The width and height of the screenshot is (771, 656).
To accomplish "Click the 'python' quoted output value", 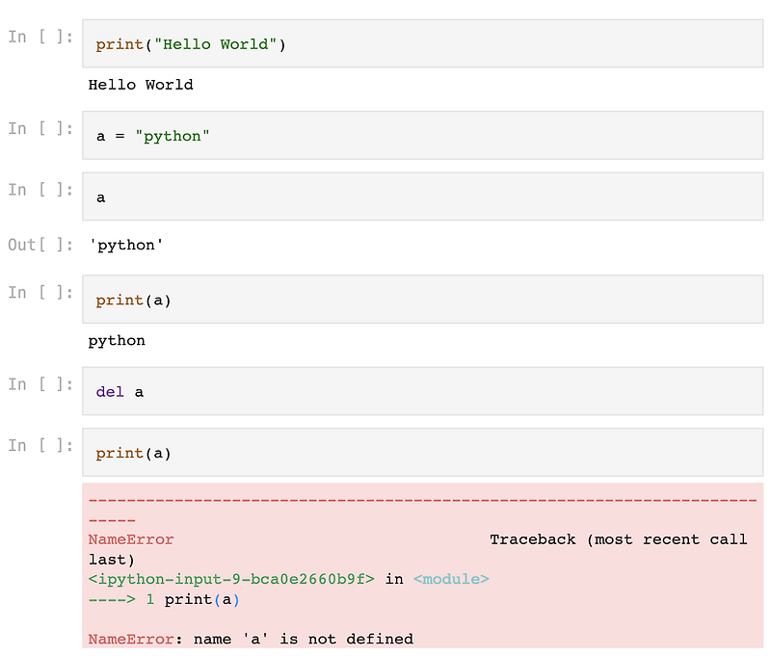I will (126, 245).
